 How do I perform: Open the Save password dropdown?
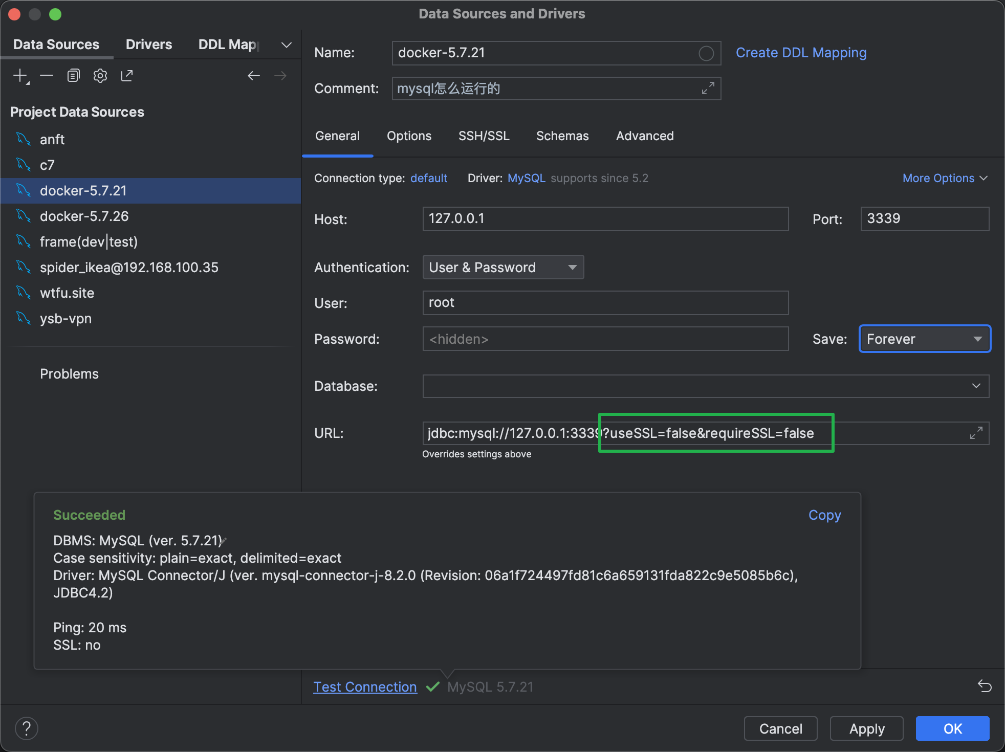(925, 339)
